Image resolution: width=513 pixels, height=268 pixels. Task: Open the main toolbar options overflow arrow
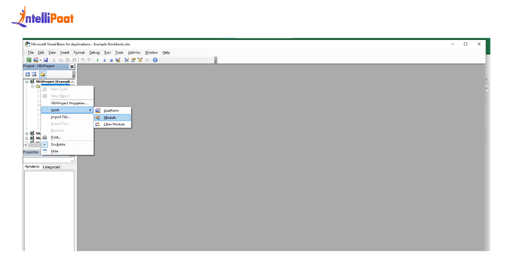[x=216, y=61]
